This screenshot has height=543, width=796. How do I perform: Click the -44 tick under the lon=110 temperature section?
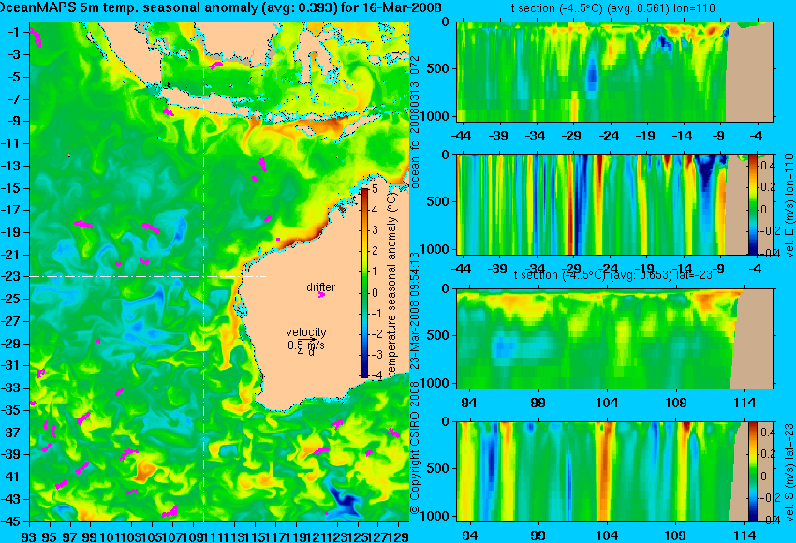[x=461, y=136]
